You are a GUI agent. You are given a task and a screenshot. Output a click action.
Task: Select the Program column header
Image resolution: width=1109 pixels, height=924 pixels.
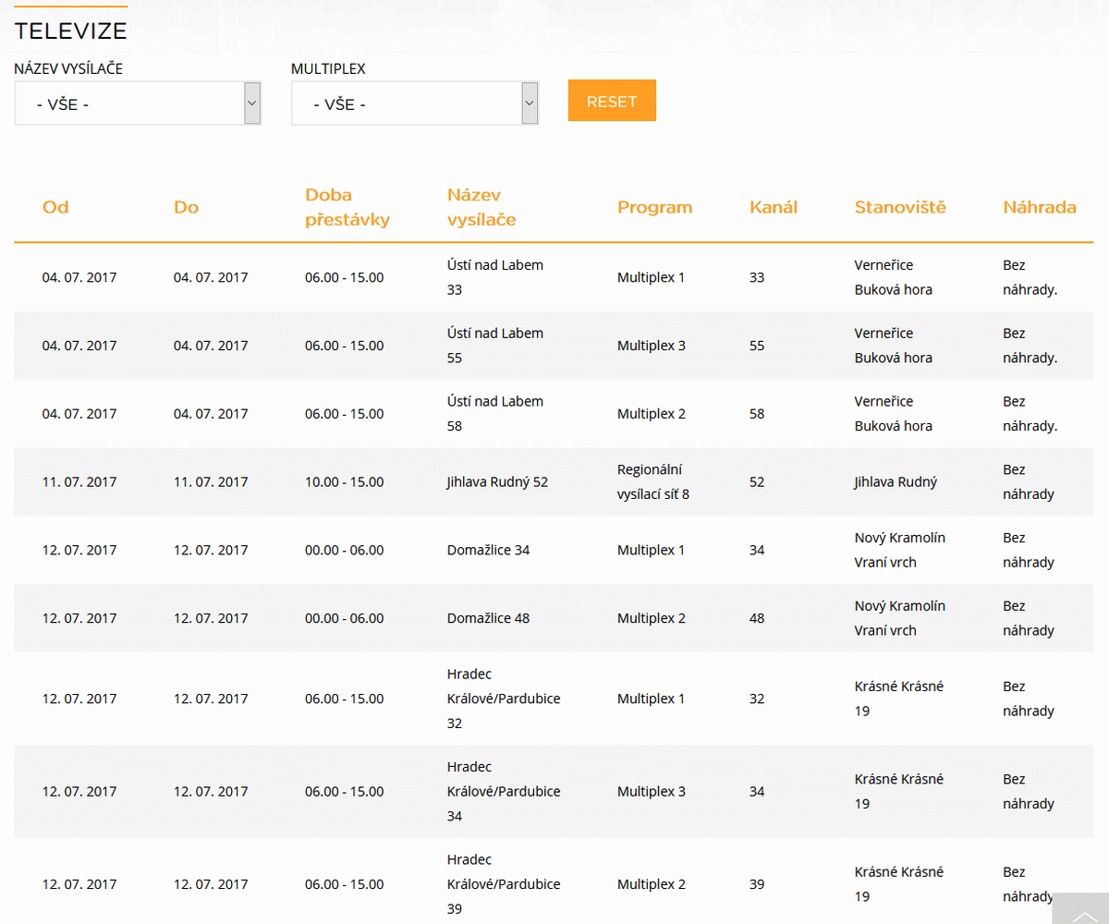[654, 207]
